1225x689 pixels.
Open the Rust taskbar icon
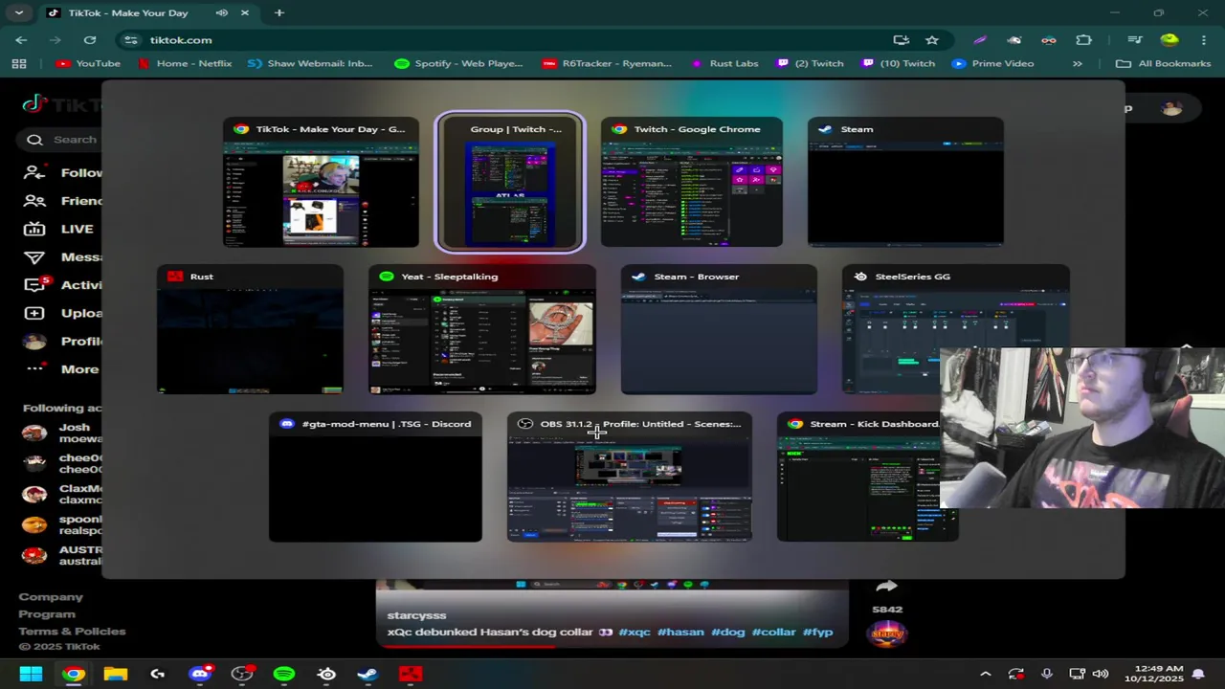coord(411,674)
